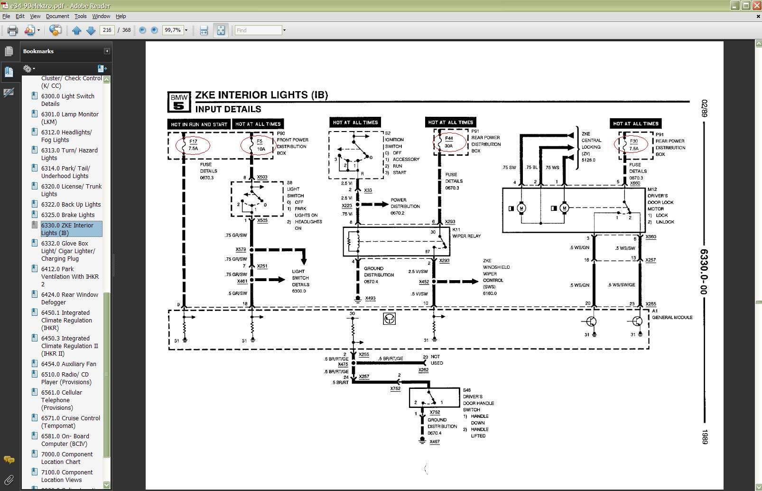The width and height of the screenshot is (762, 491).
Task: Click the page icon beside 6322.0 Back Up Lights
Action: [34, 204]
